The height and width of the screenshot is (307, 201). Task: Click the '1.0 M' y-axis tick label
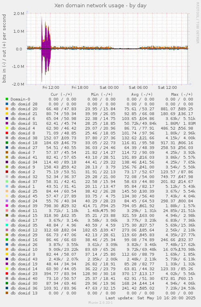pos(19,32)
